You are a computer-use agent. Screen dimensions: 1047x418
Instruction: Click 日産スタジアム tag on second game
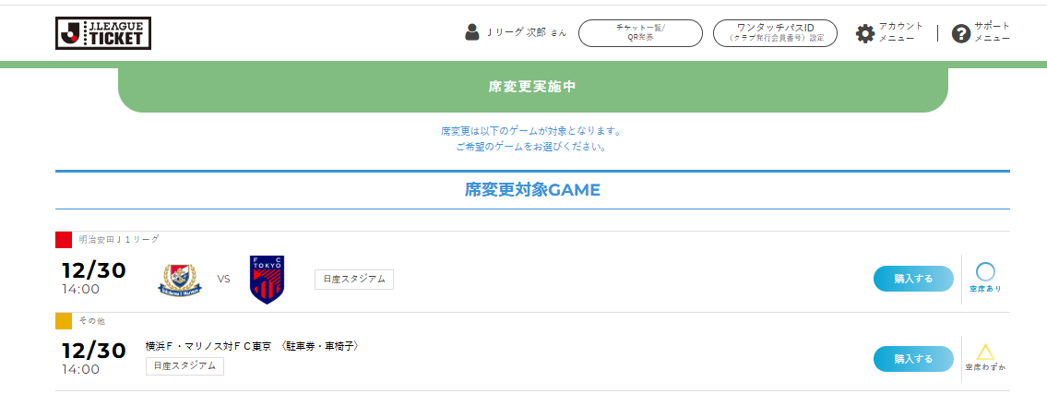pos(185,366)
